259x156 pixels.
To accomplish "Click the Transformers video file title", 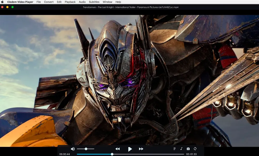I will [x=131, y=7].
